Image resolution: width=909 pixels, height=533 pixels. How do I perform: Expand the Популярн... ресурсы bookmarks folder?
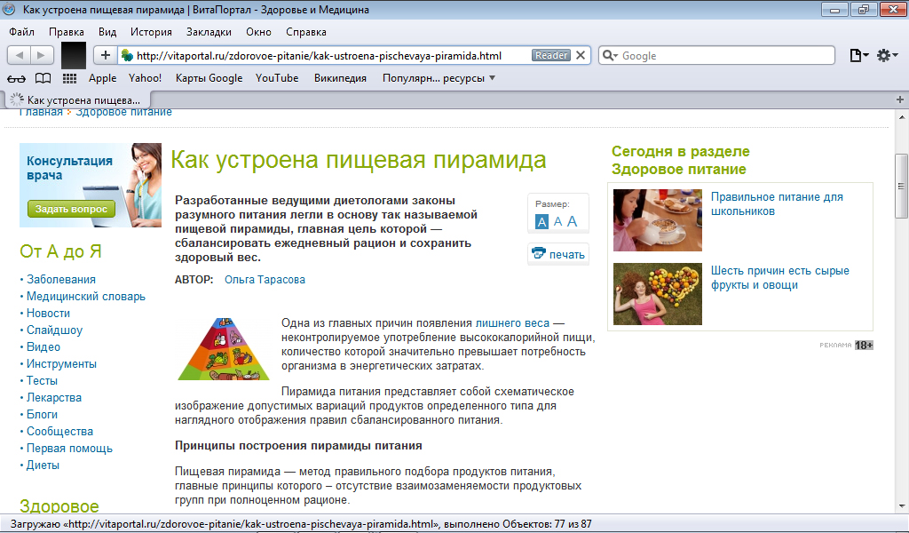[x=439, y=78]
